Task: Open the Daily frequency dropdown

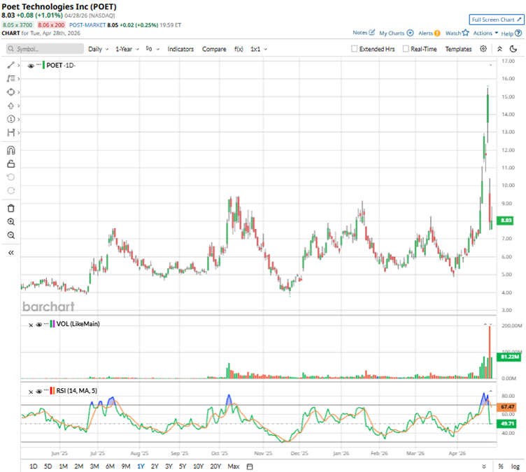Action: tap(98, 50)
